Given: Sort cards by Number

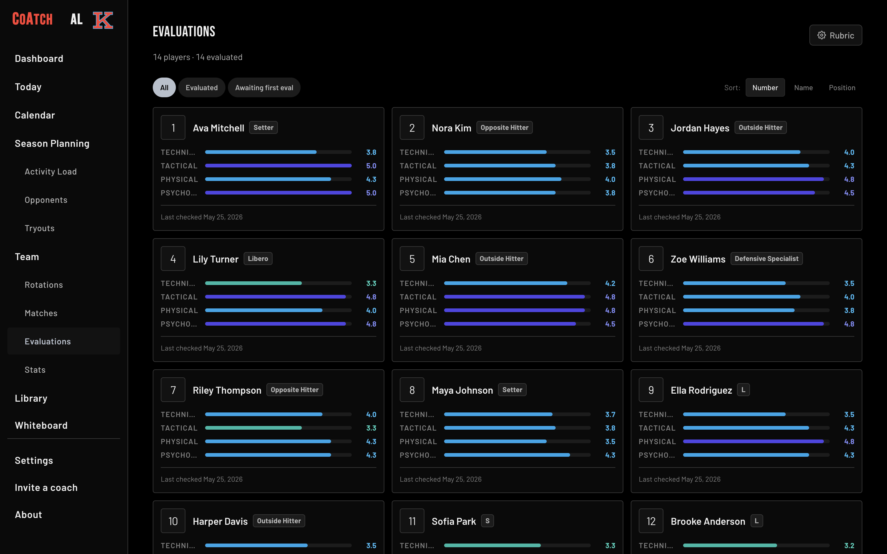Looking at the screenshot, I should click(x=765, y=88).
